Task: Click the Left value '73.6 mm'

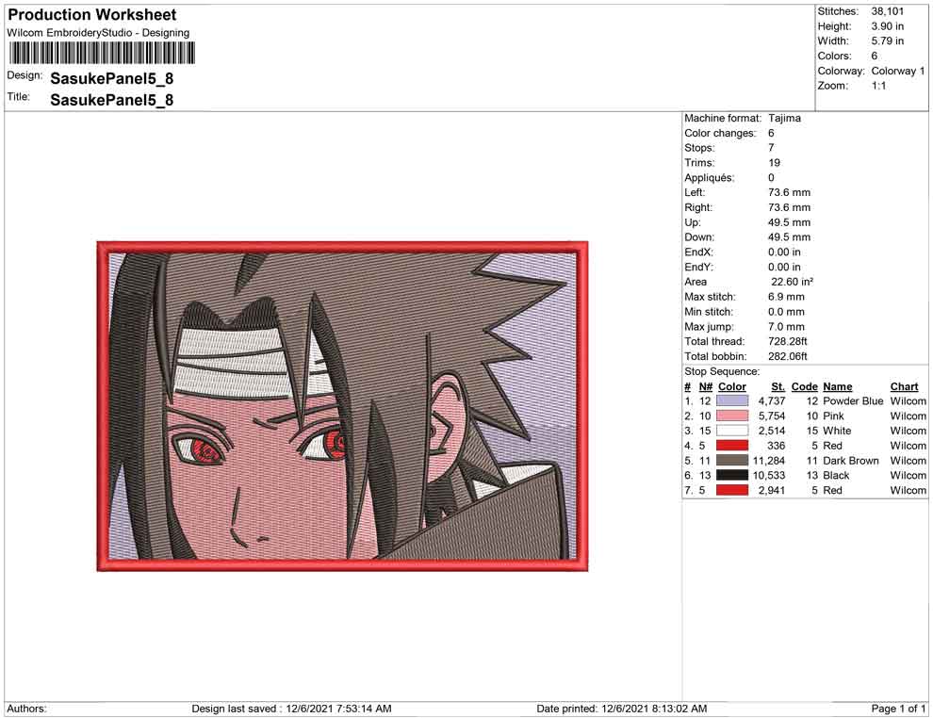Action: [x=789, y=192]
